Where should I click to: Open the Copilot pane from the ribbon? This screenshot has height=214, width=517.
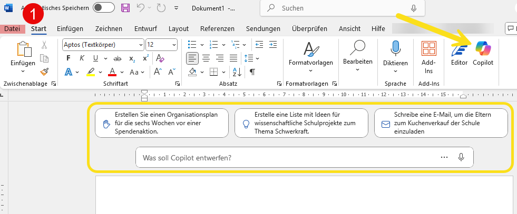(x=482, y=54)
